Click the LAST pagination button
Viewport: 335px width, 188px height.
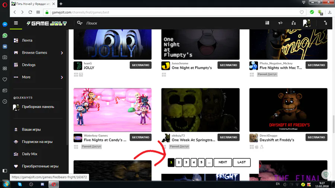coord(242,162)
